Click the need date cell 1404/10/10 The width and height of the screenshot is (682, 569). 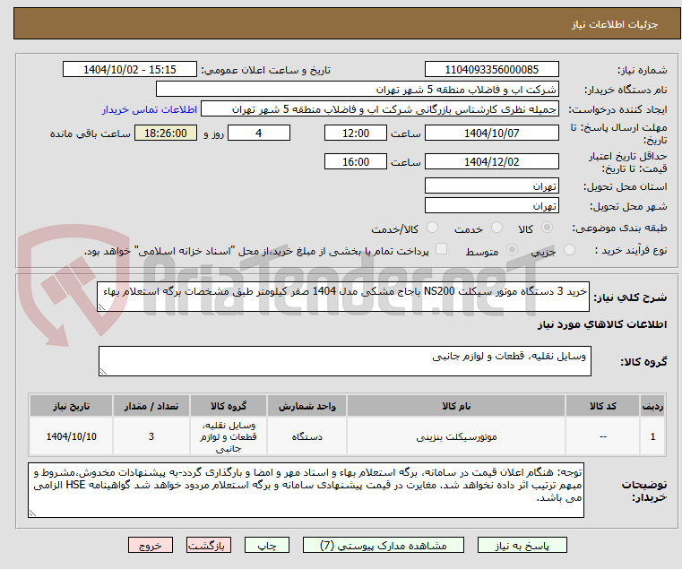(x=72, y=436)
